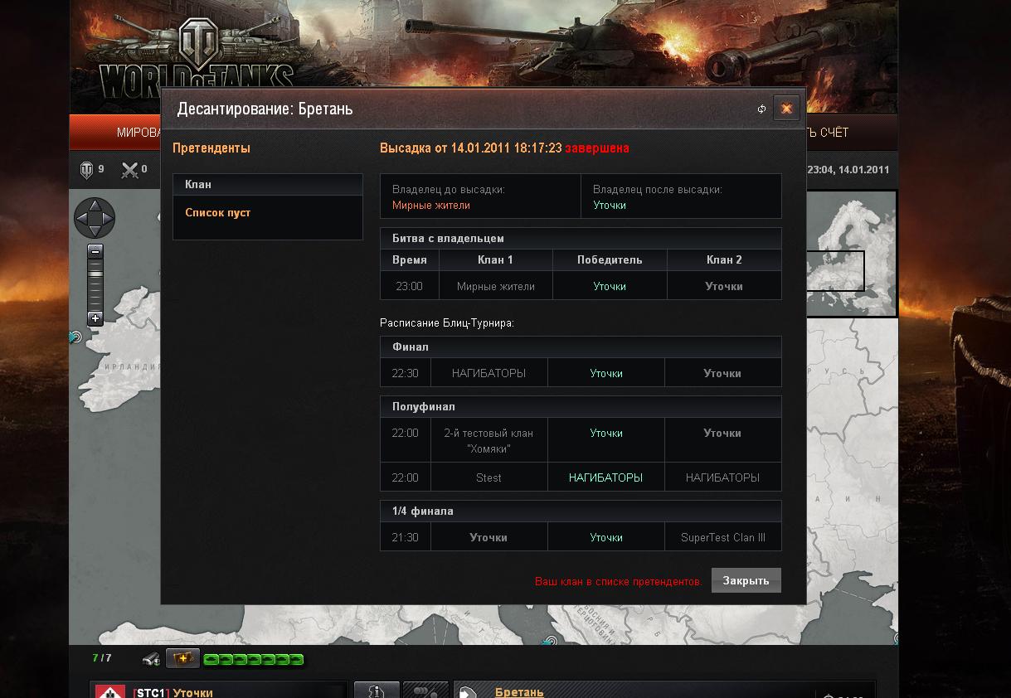
Task: Click the 23:04, 14.01.2011 timestamp
Action: coord(848,169)
